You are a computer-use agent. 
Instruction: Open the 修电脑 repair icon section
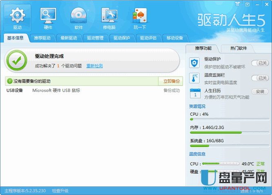click(109, 18)
